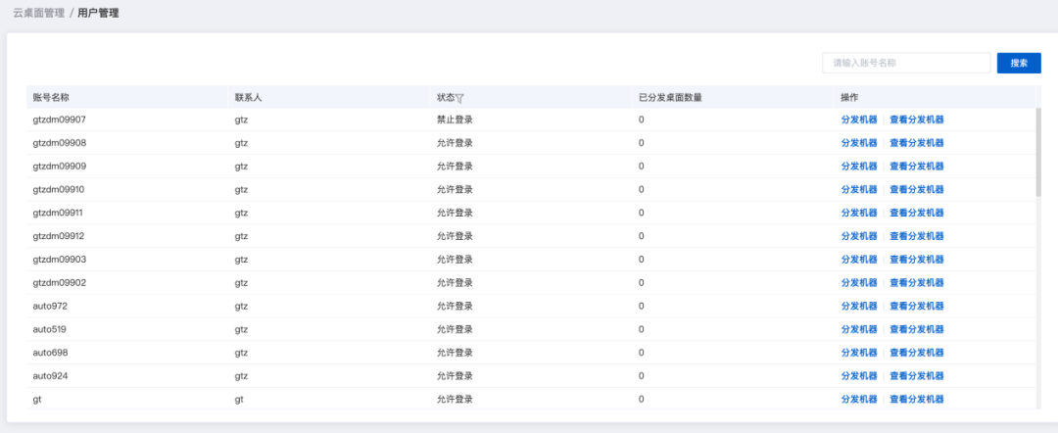The image size is (1058, 433).
Task: Click the 搜索 button
Action: click(x=1019, y=63)
